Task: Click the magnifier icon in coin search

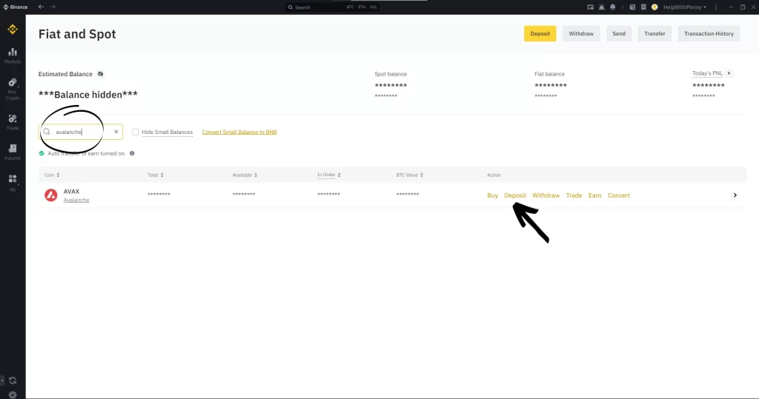Action: (47, 132)
